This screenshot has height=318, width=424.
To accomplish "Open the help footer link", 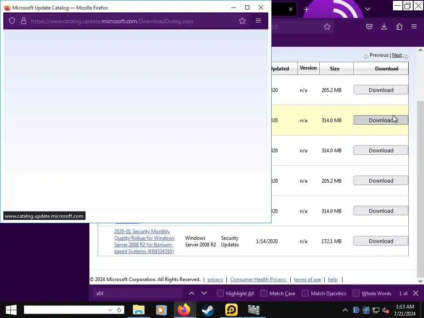I will [332, 279].
